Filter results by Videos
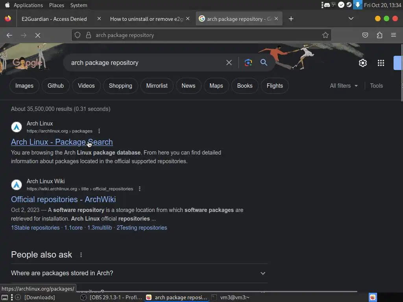 coord(86,86)
